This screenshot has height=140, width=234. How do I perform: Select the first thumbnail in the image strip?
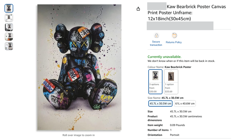click(x=9, y=8)
